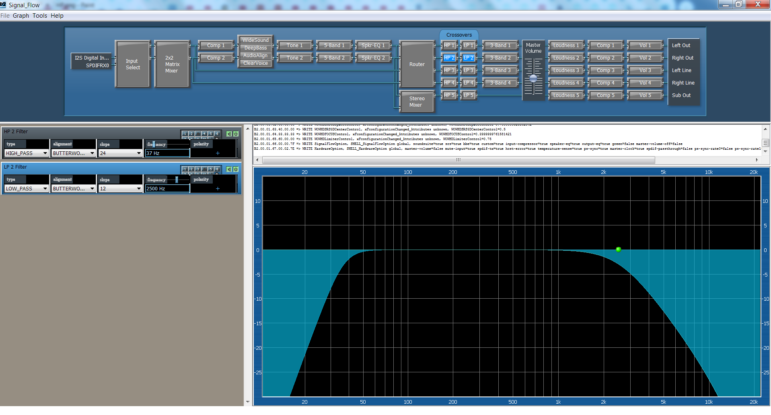
Task: Click the LP 2 frequency field showing 2500 Hz
Action: point(167,189)
